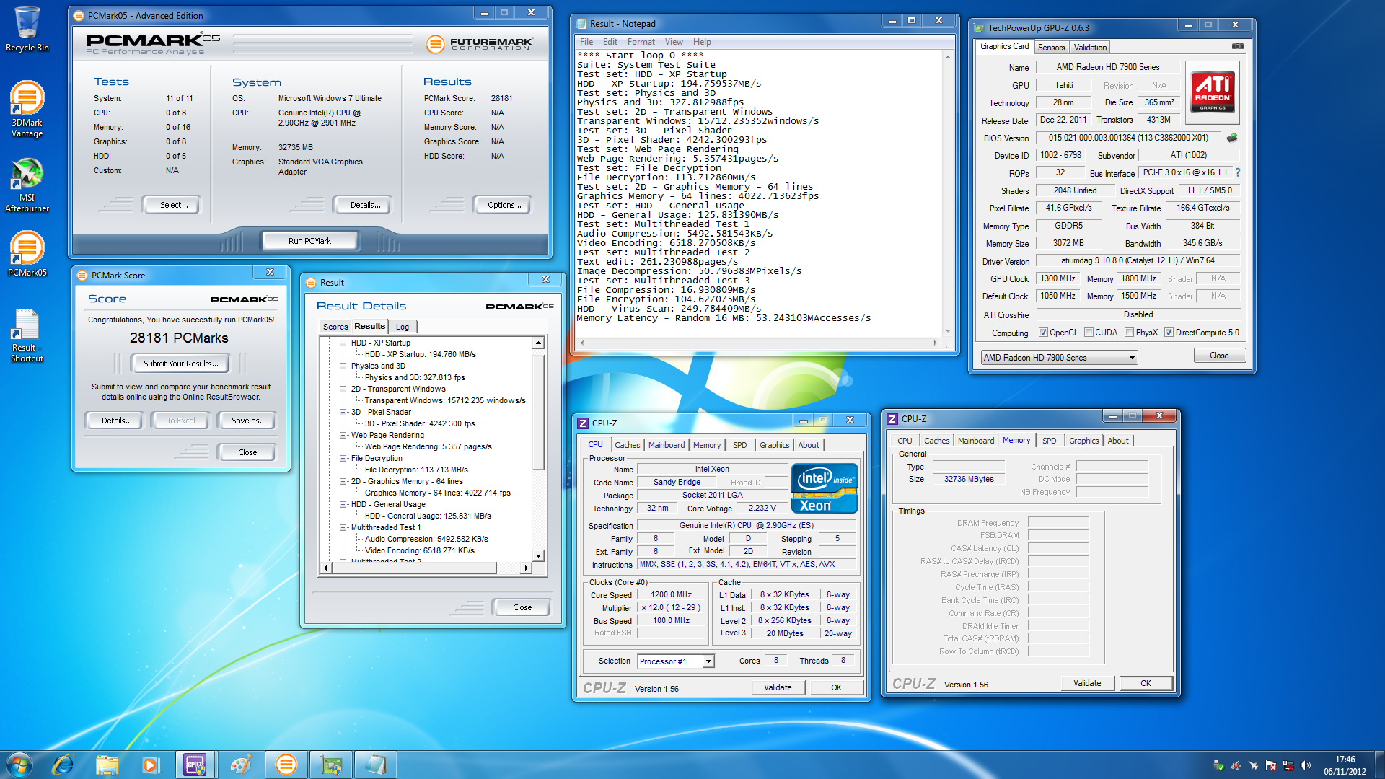Collapse the 2D - Transparent Windows node
Screen dimensions: 1385x779
point(343,389)
